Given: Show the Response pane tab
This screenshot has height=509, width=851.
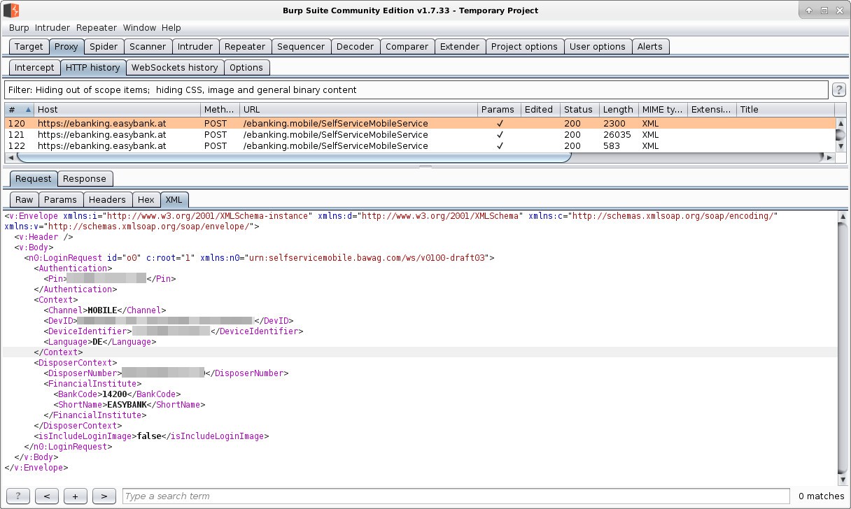Looking at the screenshot, I should tap(85, 179).
